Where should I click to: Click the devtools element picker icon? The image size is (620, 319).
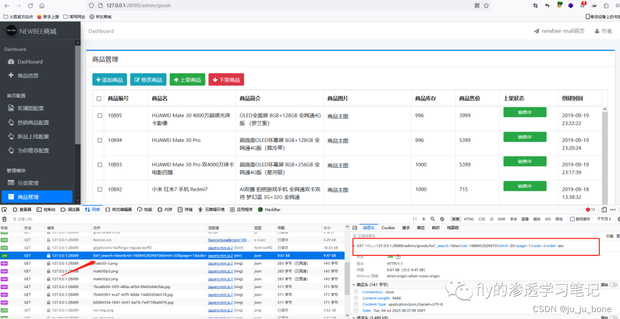5,210
